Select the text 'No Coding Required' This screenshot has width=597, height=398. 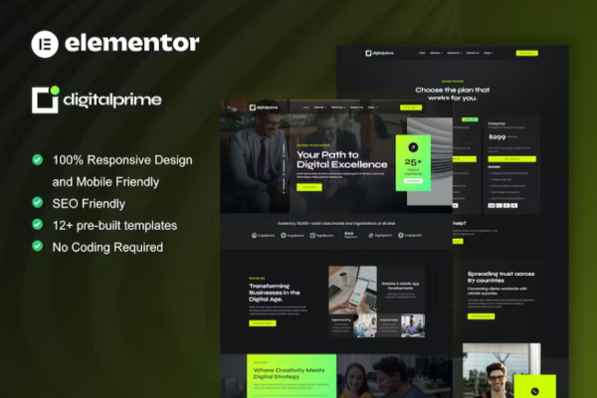click(107, 247)
